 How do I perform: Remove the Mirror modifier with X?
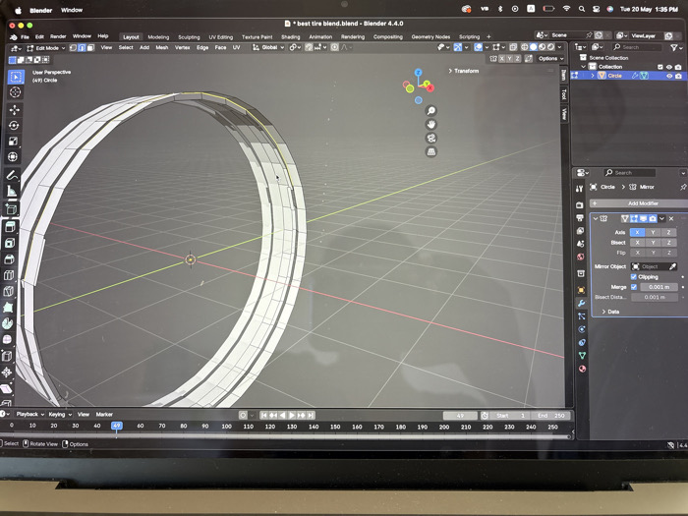pos(671,218)
